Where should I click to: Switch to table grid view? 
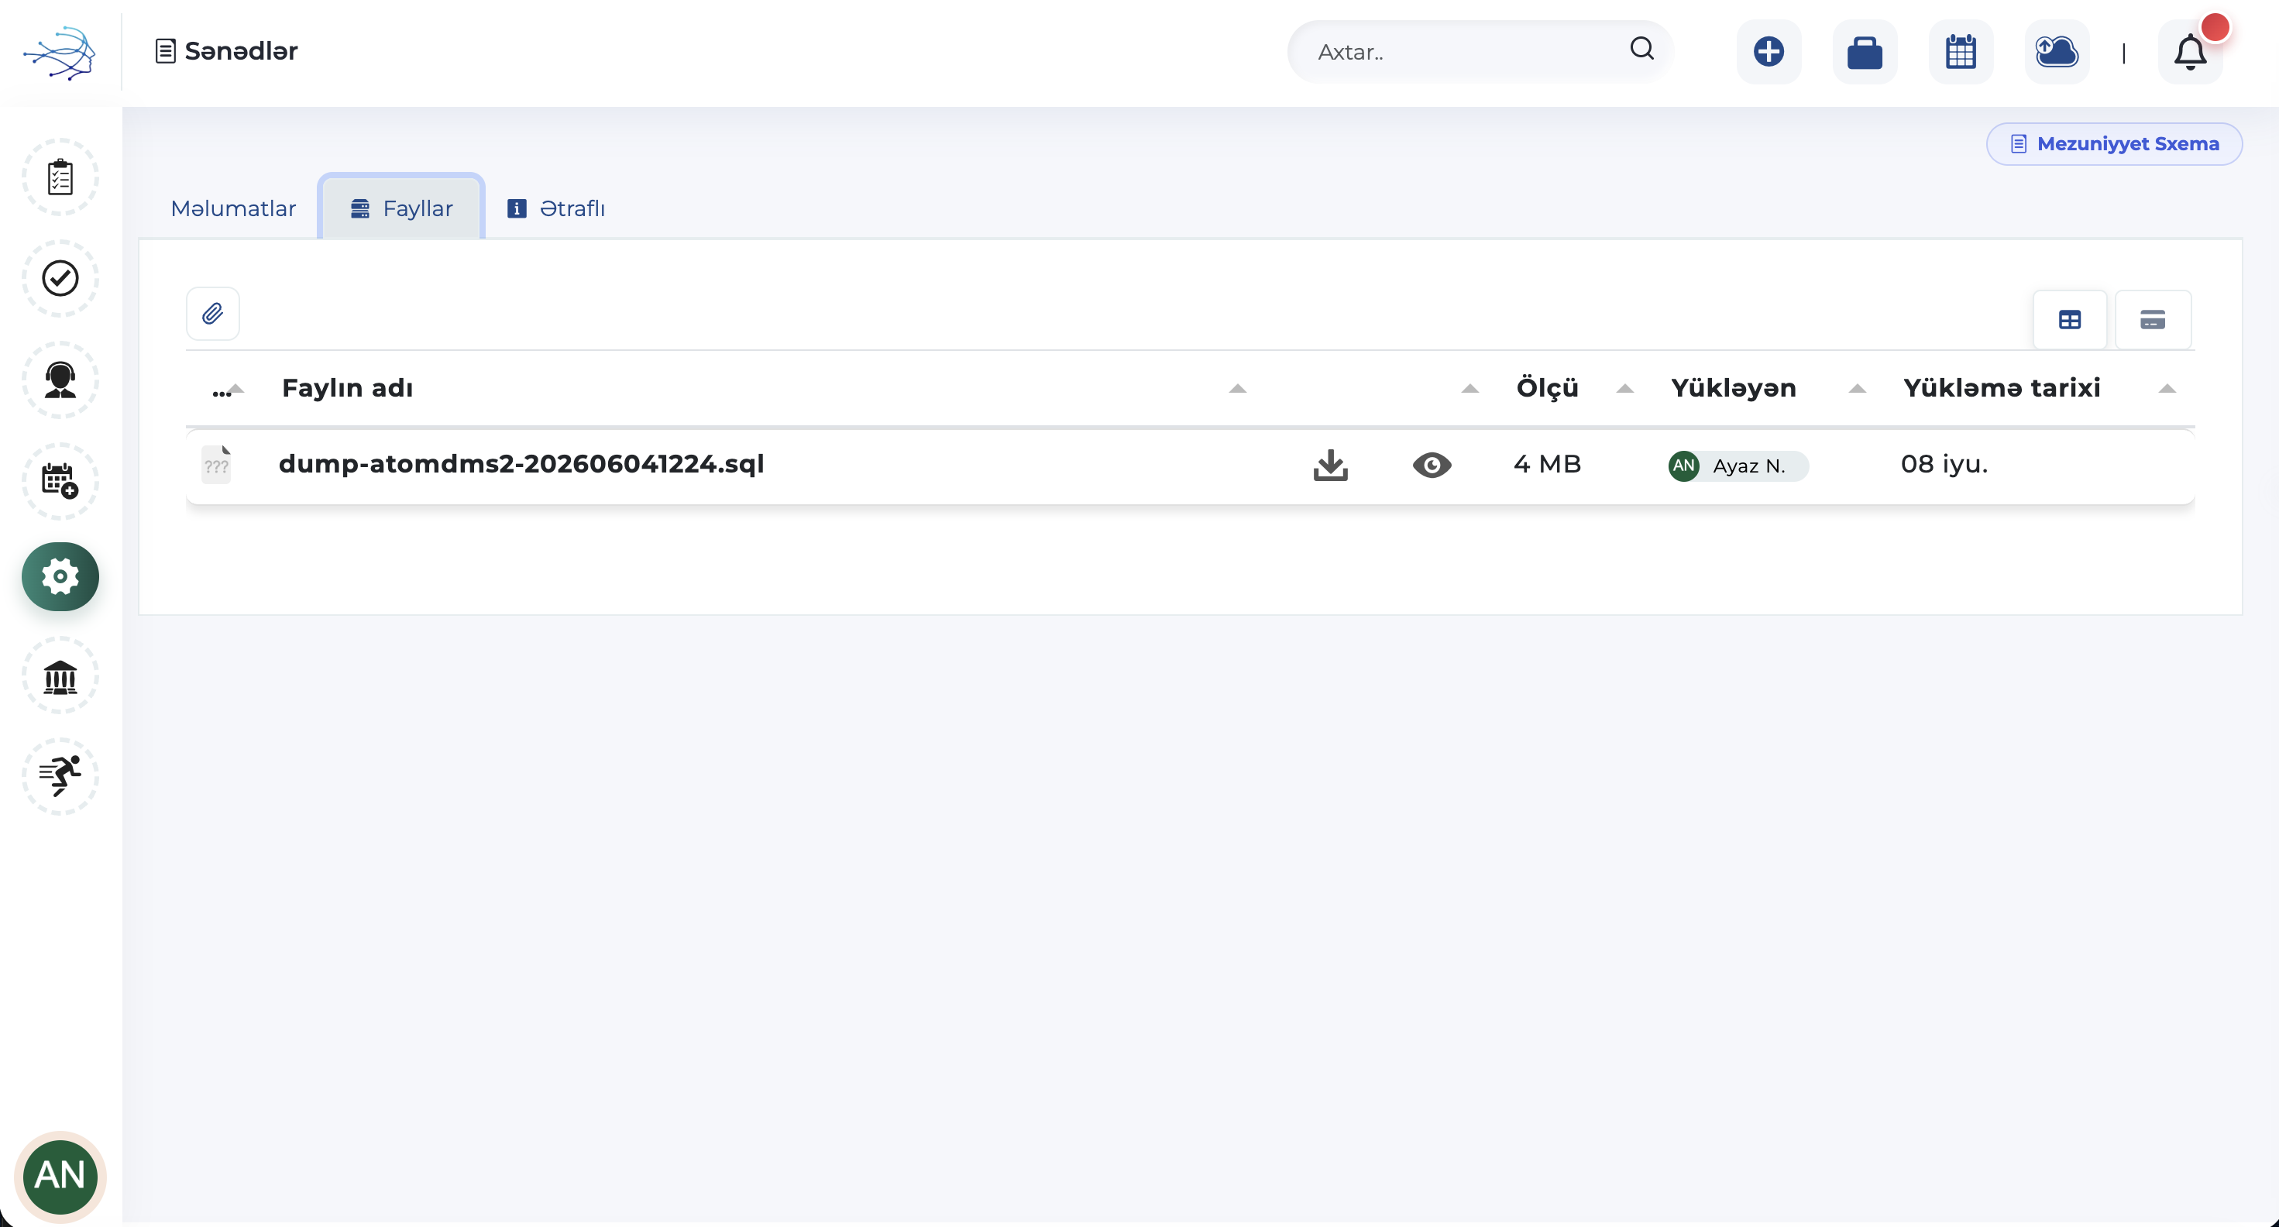[x=2069, y=319]
